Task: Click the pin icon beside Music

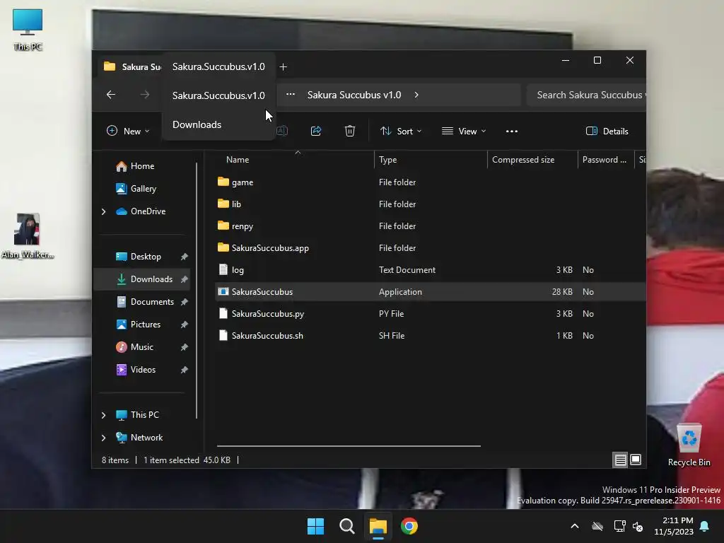Action: (185, 347)
